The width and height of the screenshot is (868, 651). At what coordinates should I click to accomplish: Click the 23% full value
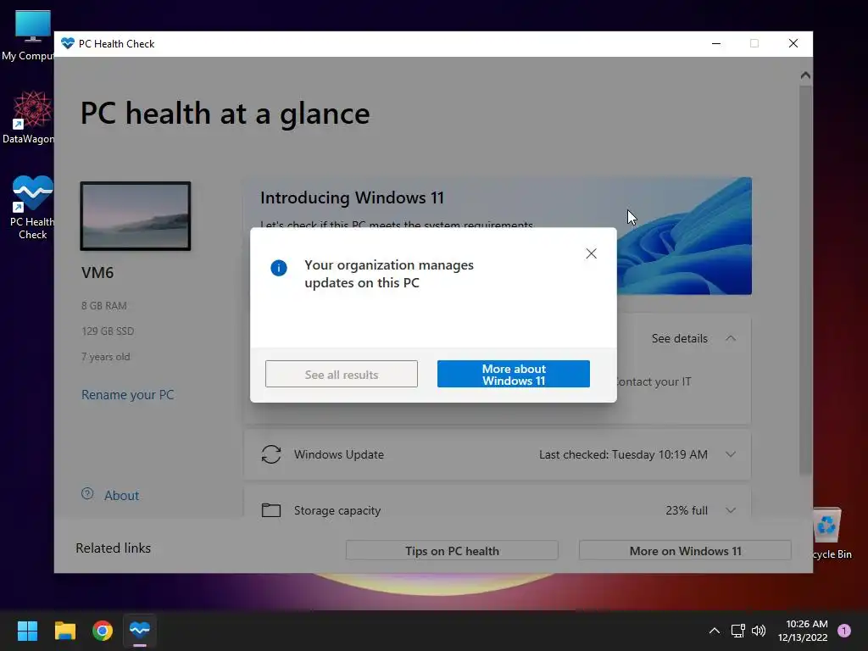tap(687, 510)
